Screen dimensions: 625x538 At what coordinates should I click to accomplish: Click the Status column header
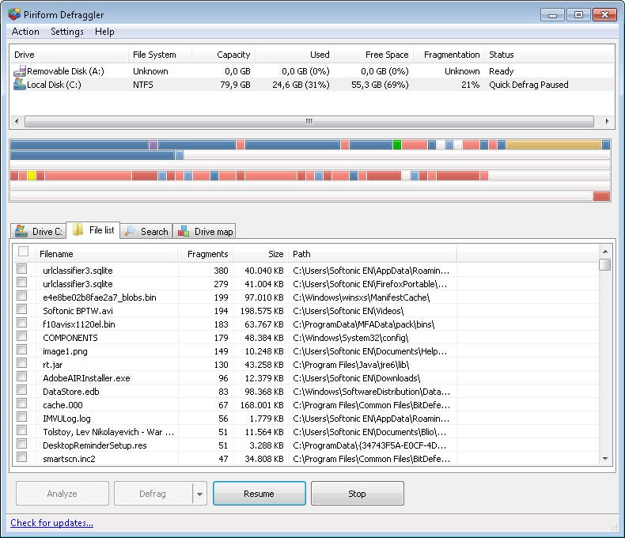549,55
